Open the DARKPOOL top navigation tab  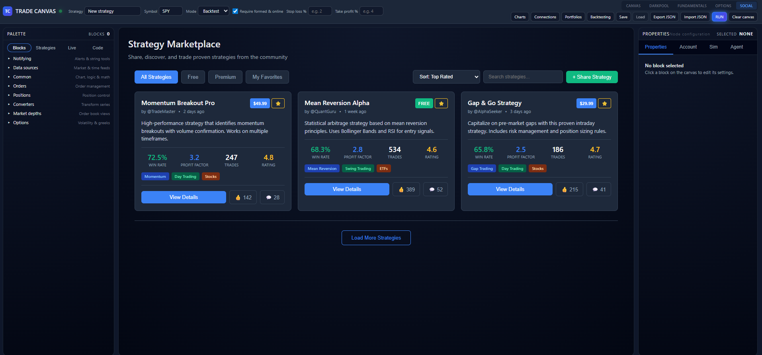coord(659,6)
